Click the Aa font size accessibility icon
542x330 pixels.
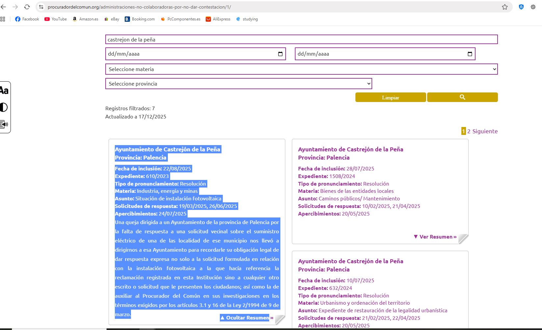point(4,90)
